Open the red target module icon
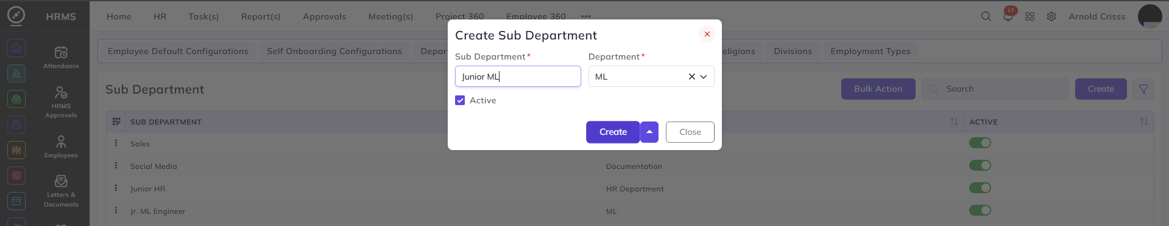This screenshot has height=226, width=1169. [16, 176]
